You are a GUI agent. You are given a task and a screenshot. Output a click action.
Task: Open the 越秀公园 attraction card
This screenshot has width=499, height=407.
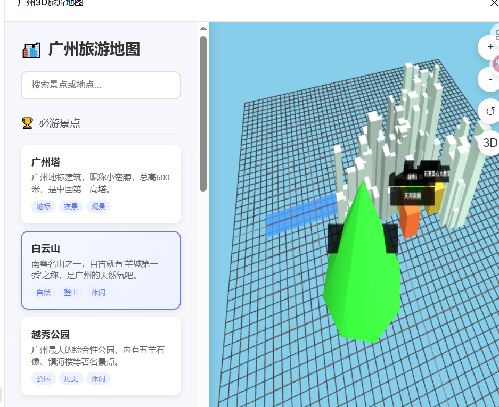101,356
